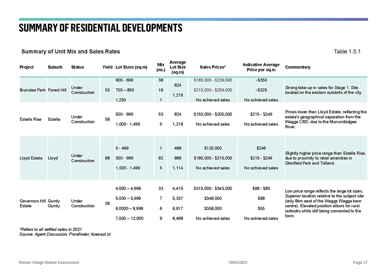Click the average lot size "888"
This screenshot has width=387, height=273.
tap(178, 158)
